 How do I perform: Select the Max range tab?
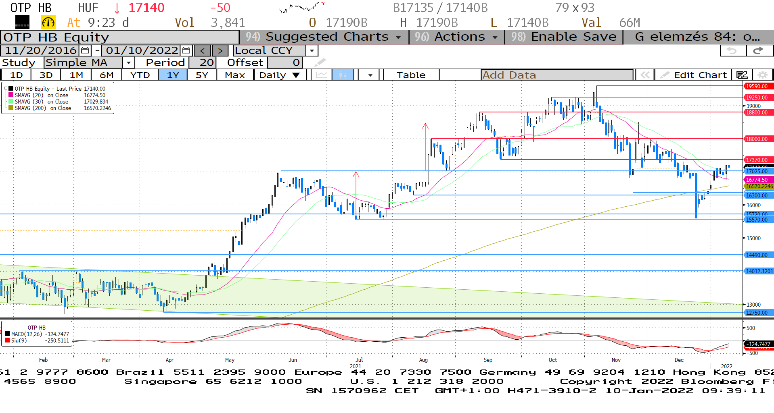[235, 75]
